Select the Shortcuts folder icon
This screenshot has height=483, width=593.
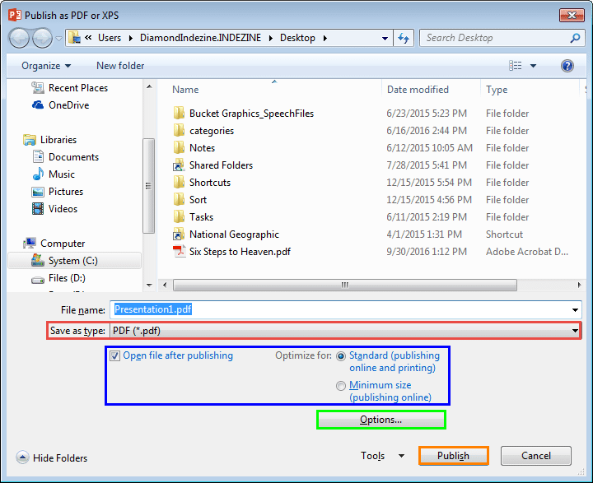pyautogui.click(x=179, y=182)
